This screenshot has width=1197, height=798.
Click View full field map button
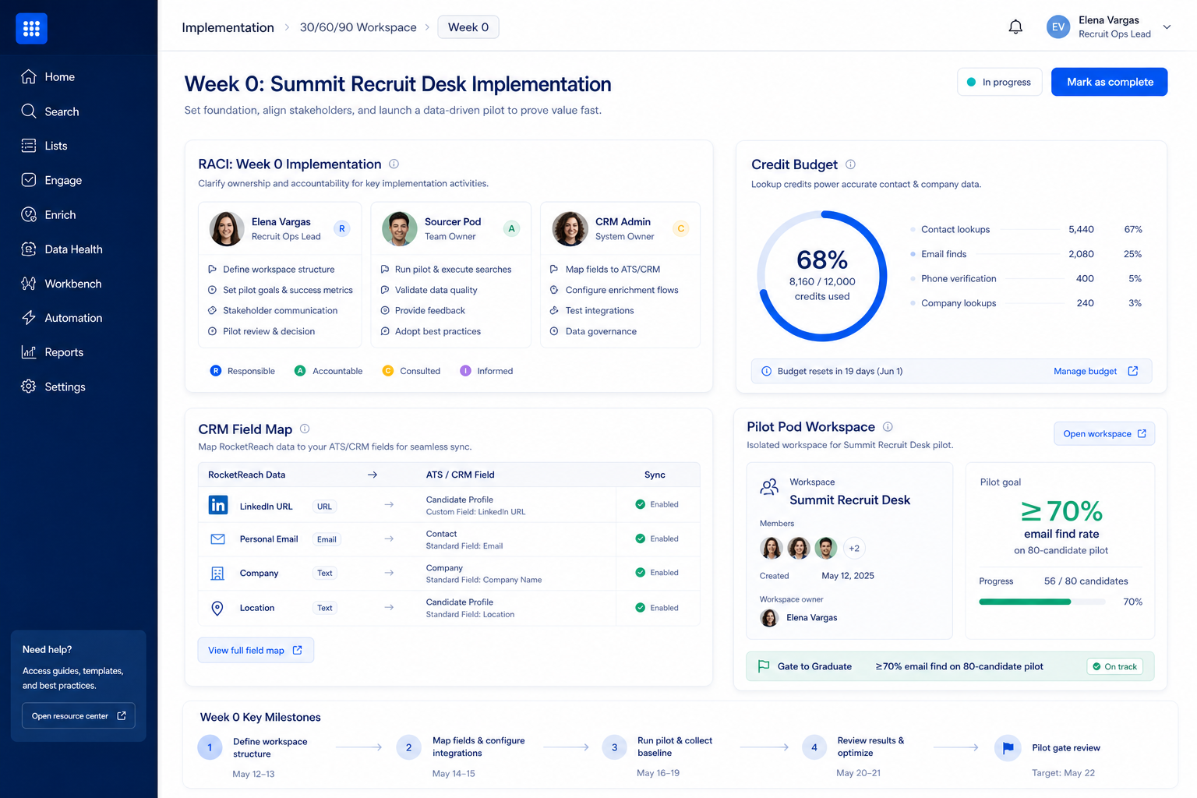256,651
